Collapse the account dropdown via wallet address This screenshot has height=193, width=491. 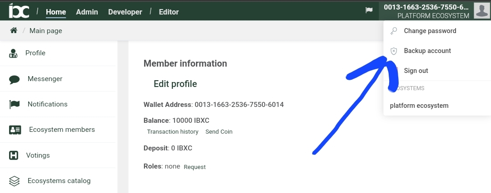tap(426, 7)
